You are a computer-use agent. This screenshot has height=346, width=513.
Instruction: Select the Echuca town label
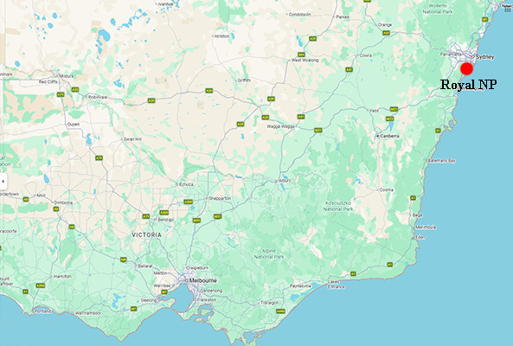[x=186, y=184]
